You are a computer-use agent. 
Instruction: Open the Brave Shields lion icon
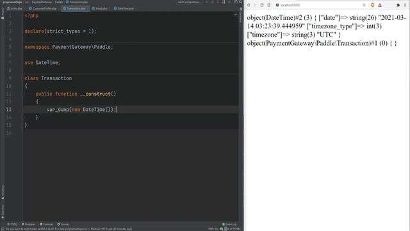(372, 5)
